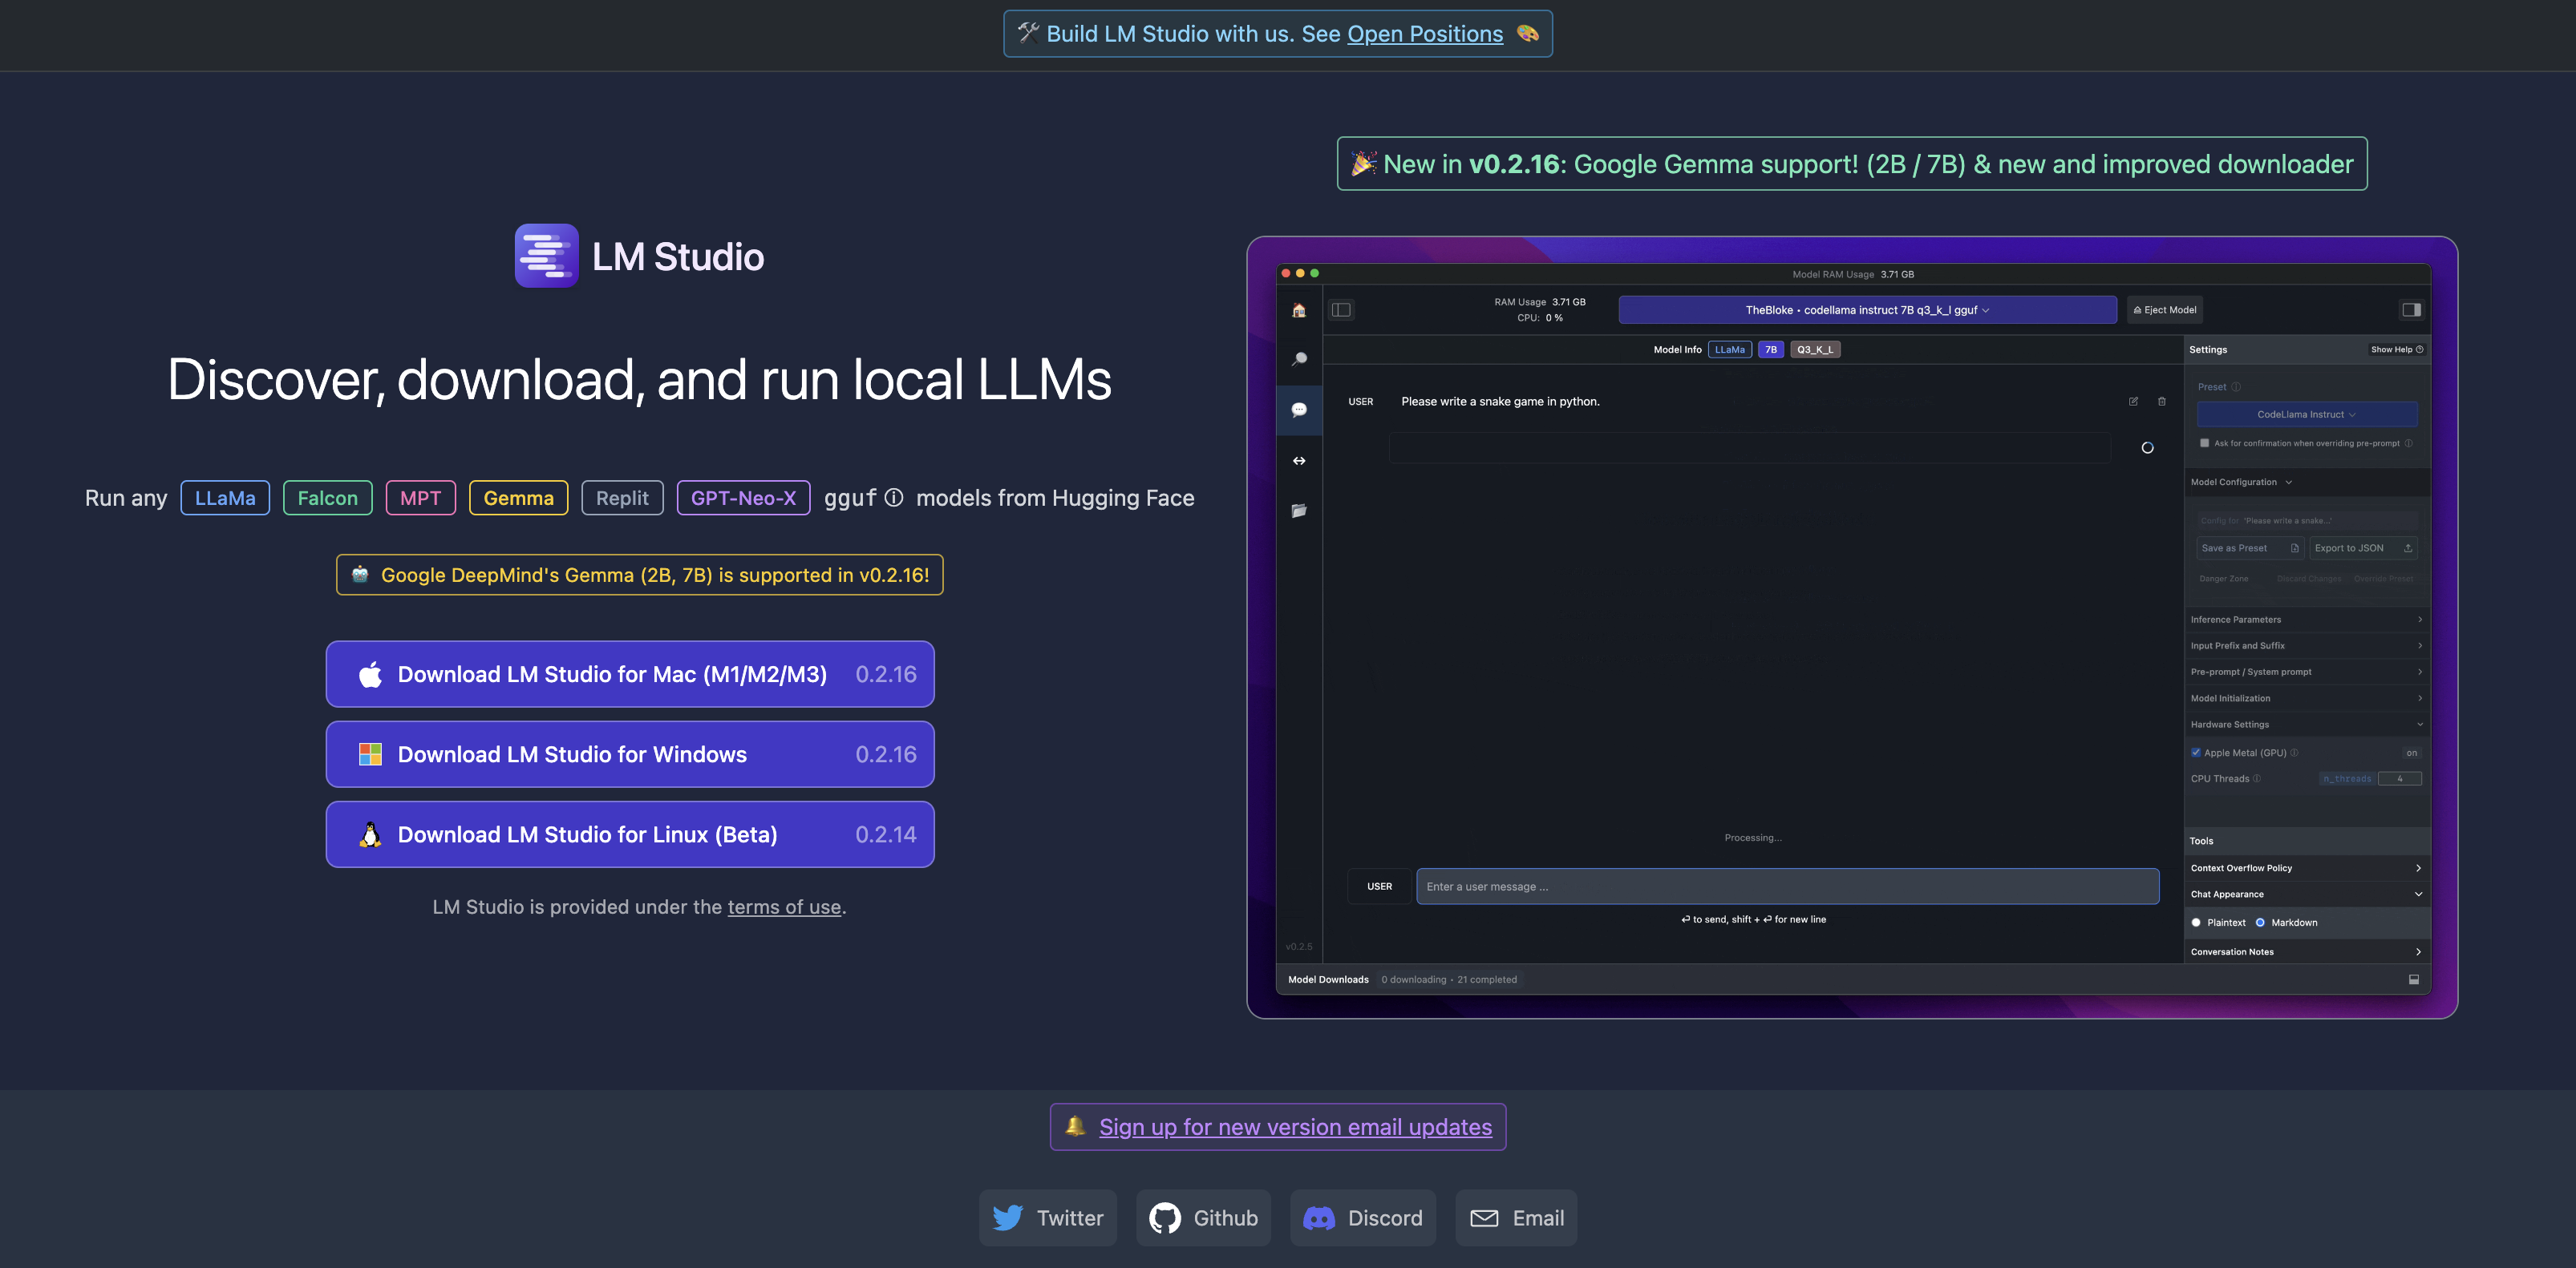Click Sign up for new version email updates
Viewport: 2576px width, 1268px height.
(x=1295, y=1127)
